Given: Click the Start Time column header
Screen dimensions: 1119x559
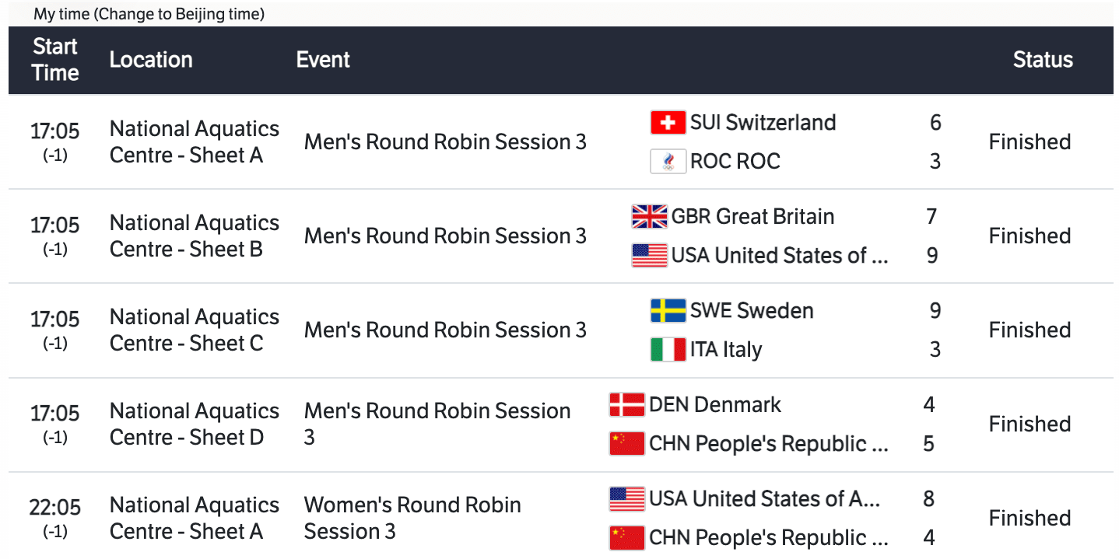Looking at the screenshot, I should tap(55, 60).
